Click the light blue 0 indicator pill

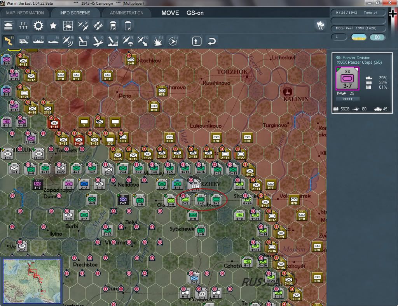click(377, 37)
